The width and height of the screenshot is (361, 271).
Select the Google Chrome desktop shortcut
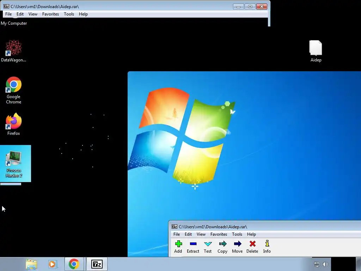[x=14, y=90]
